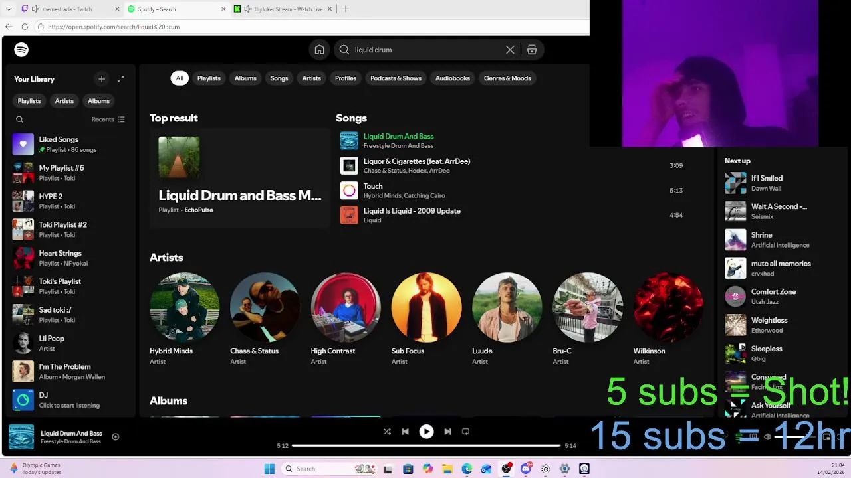This screenshot has width=851, height=478.
Task: Select the All search filter
Action: 180,78
